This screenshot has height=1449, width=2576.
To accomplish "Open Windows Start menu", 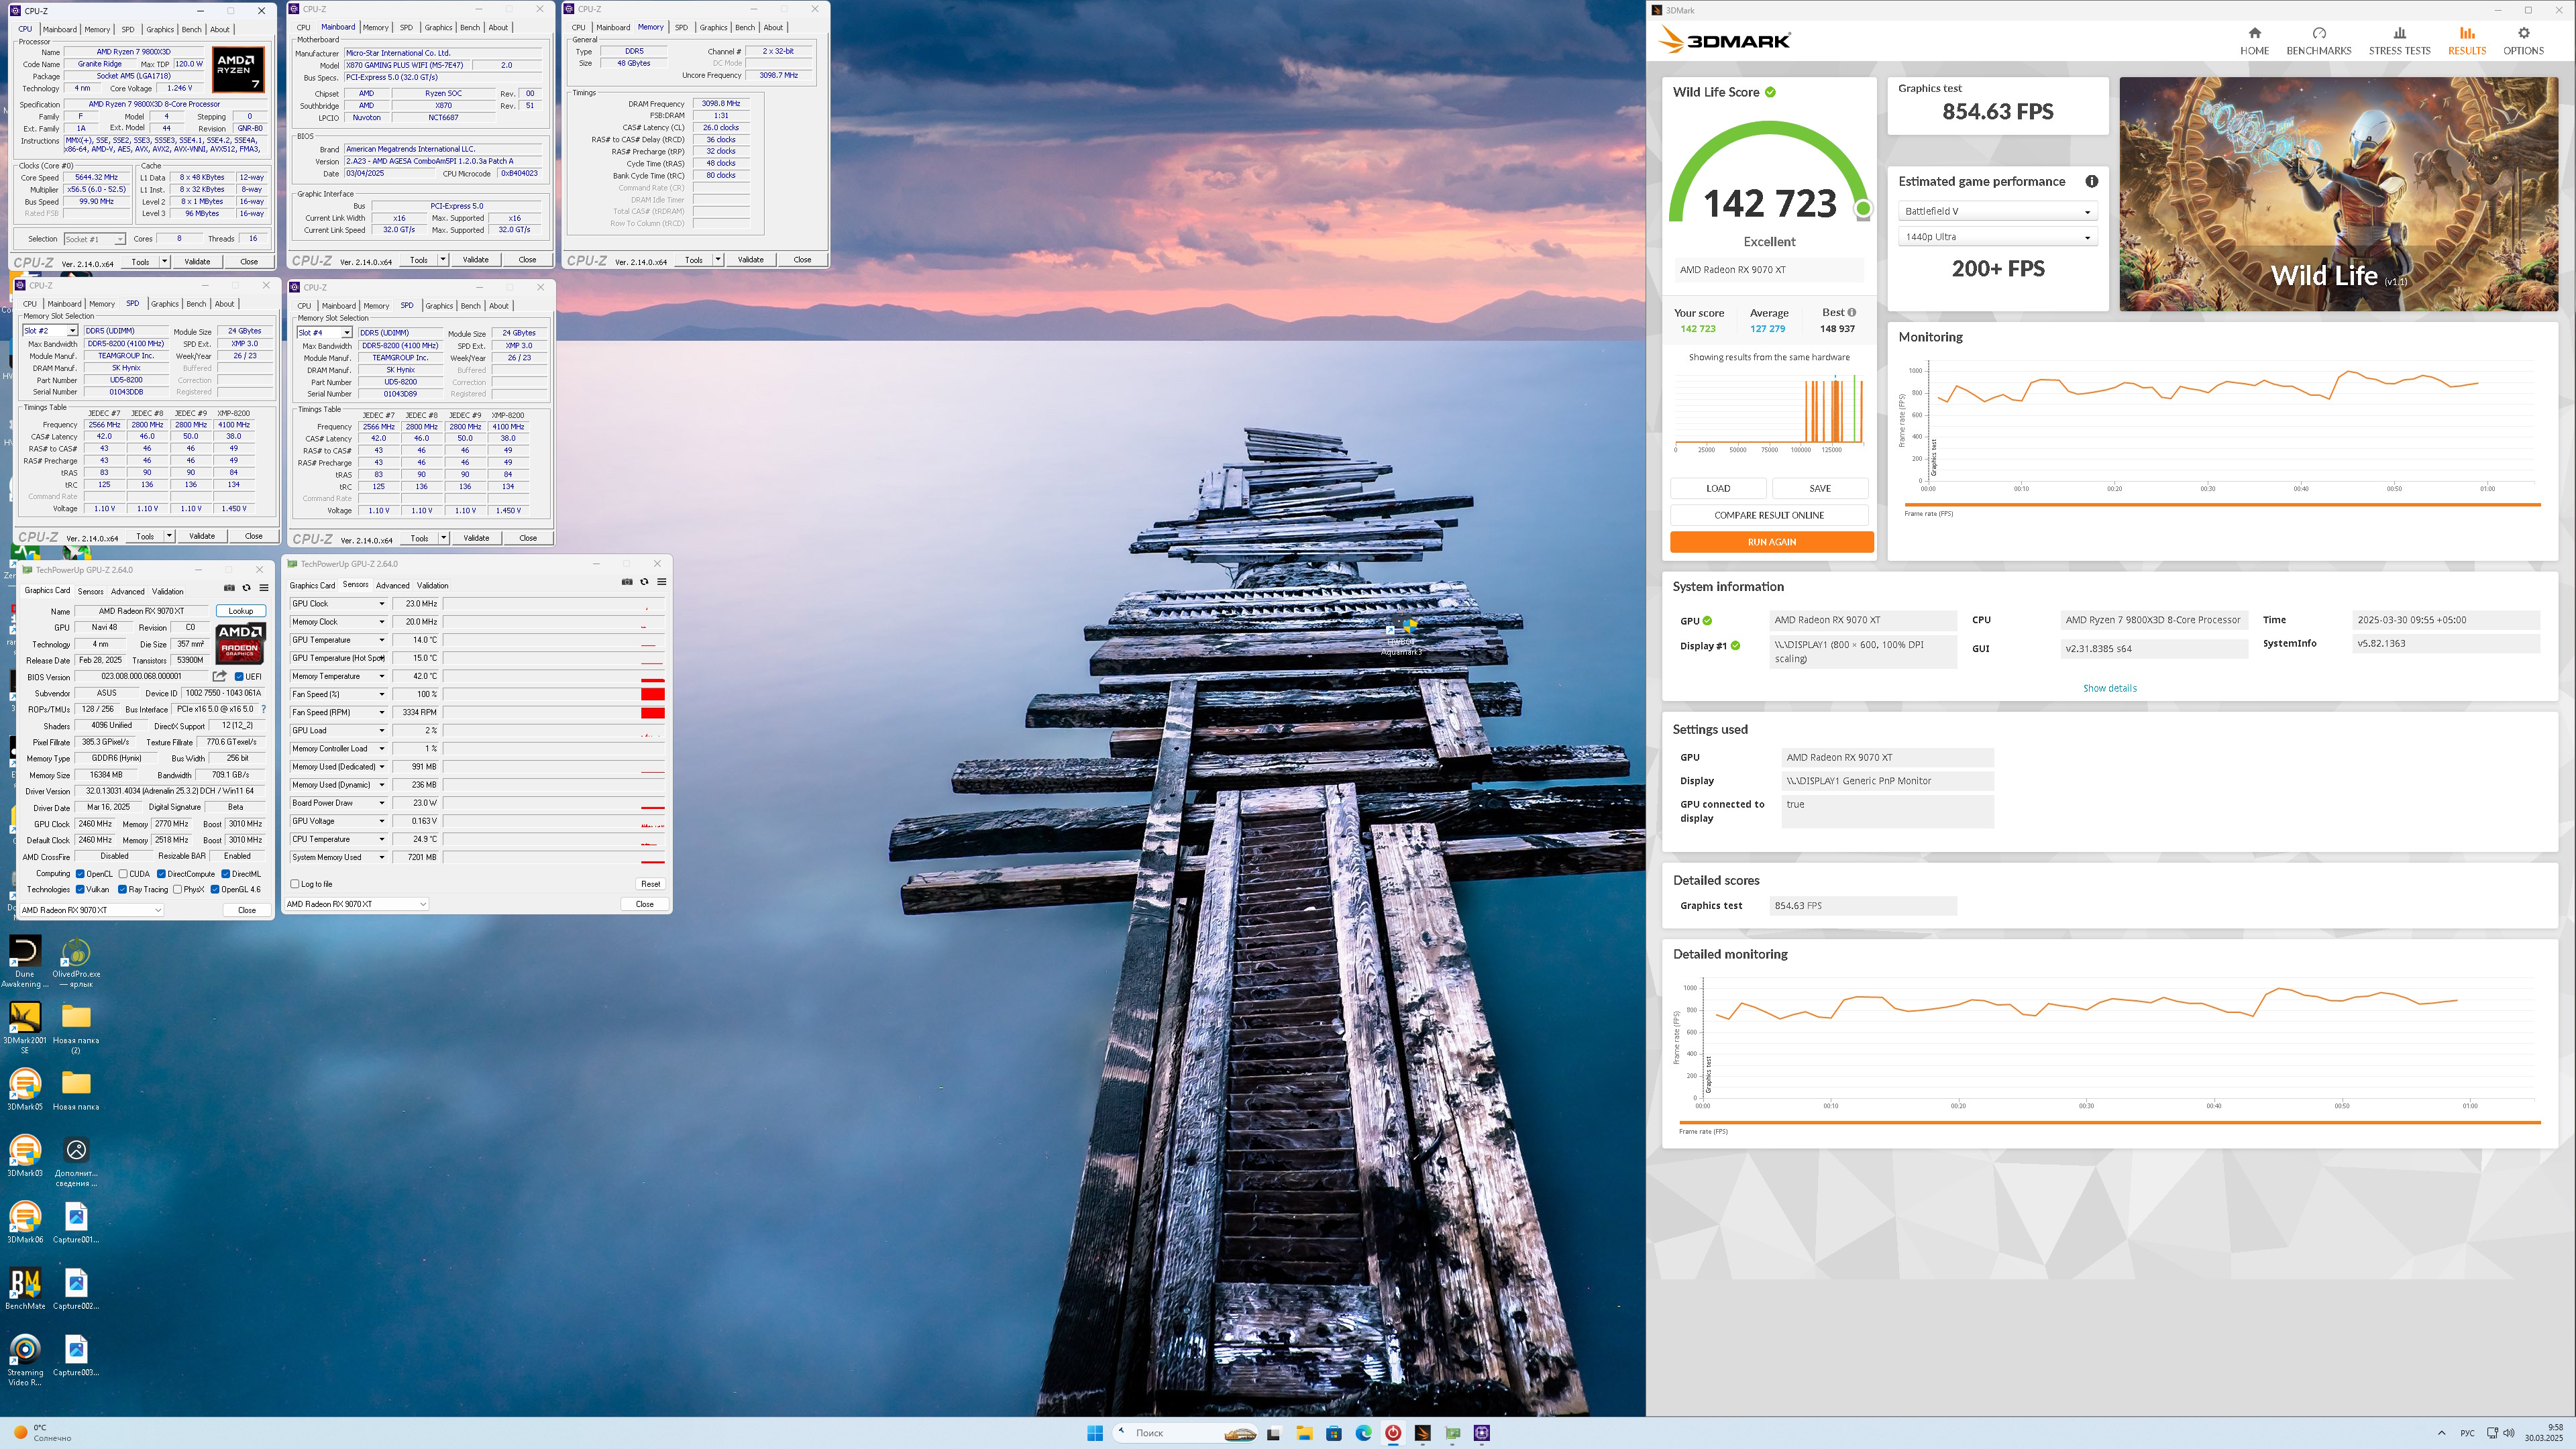I will click(x=1094, y=1433).
